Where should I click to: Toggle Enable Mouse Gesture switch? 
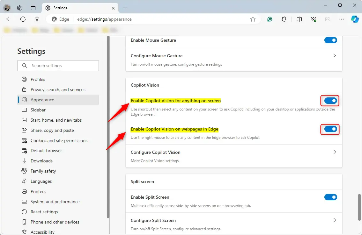330,40
